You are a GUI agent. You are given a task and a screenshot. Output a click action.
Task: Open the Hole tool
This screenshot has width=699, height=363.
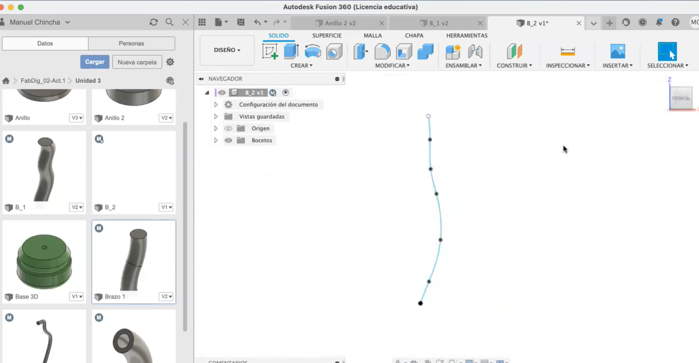tap(334, 51)
